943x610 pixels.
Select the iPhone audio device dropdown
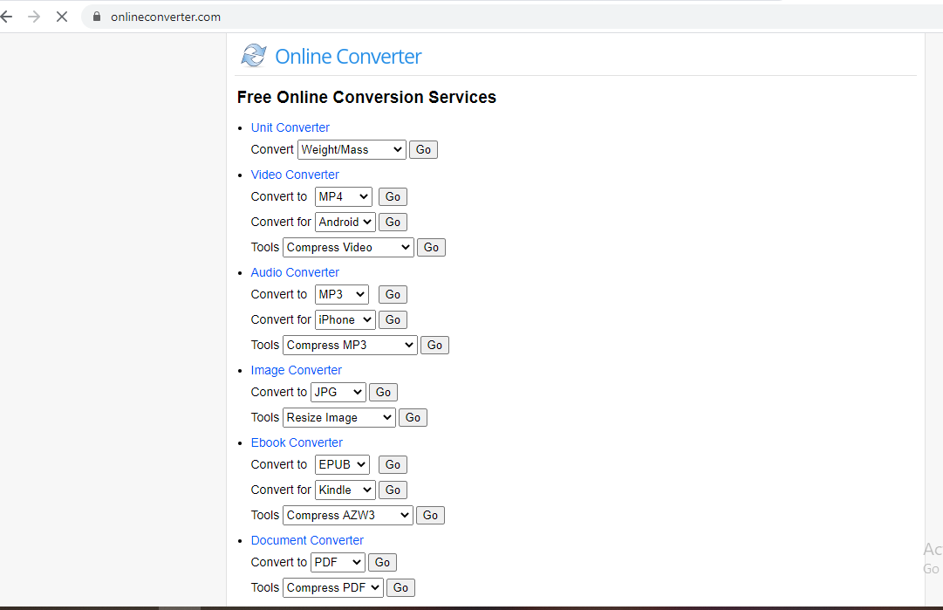pyautogui.click(x=345, y=319)
